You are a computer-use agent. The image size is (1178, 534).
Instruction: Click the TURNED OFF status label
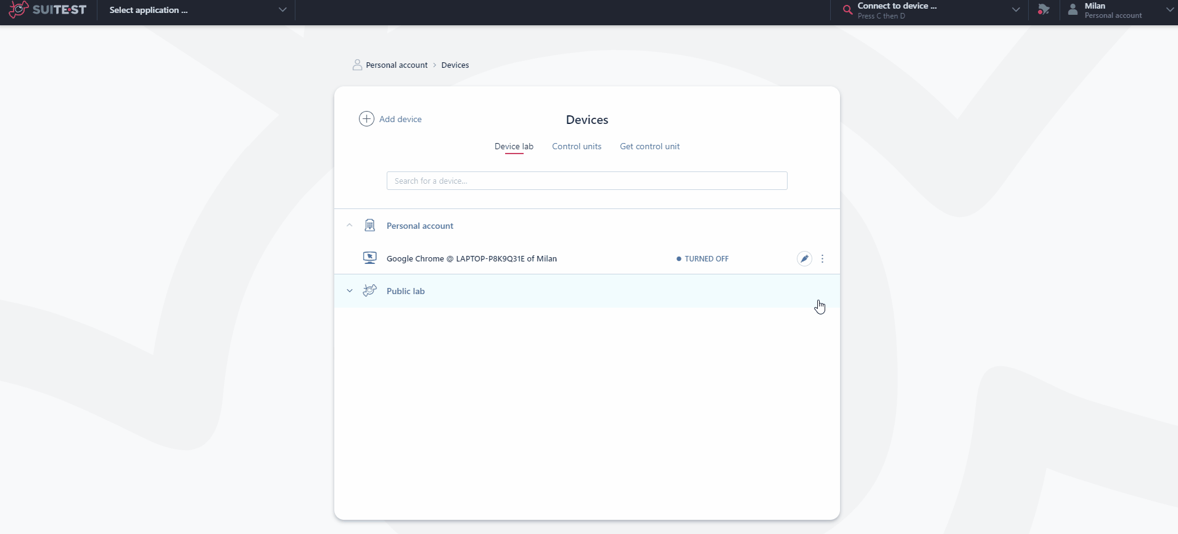706,259
